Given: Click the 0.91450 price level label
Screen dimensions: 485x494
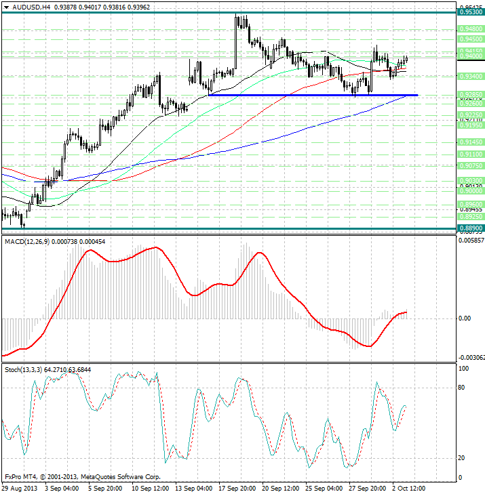Looking at the screenshot, I should tap(471, 142).
